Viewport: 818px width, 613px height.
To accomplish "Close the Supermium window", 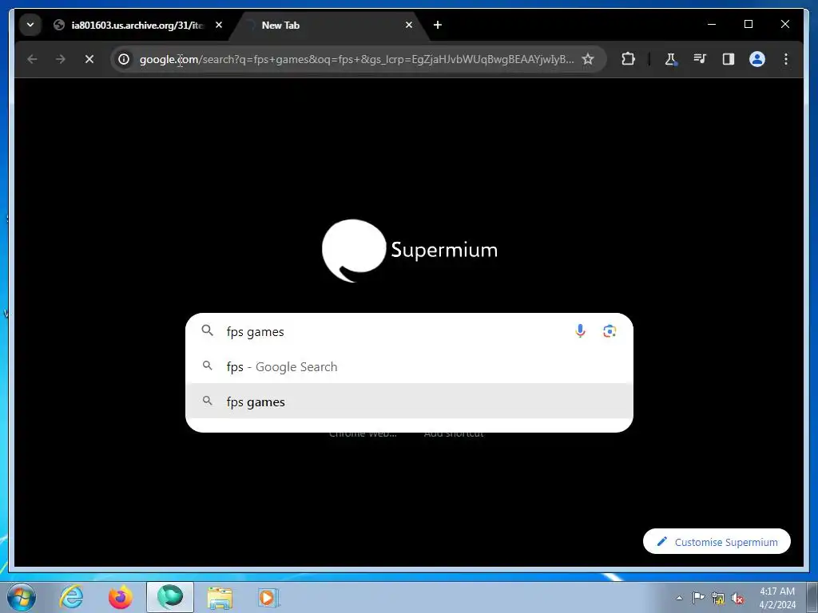I will coord(784,24).
